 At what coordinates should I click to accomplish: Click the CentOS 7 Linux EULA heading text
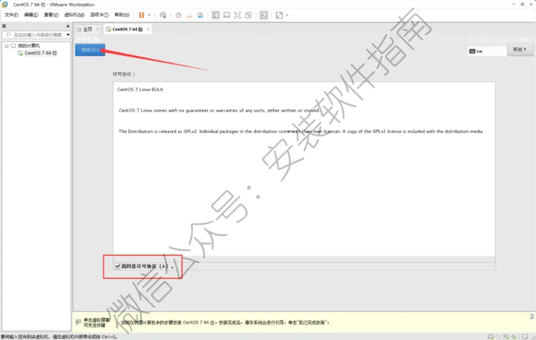140,89
